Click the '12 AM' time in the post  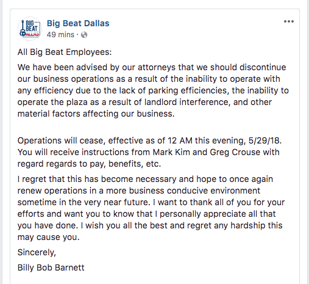(x=180, y=140)
